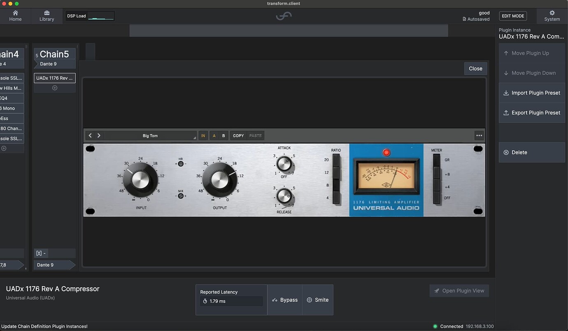Open the Home page
The width and height of the screenshot is (568, 331).
coord(15,16)
